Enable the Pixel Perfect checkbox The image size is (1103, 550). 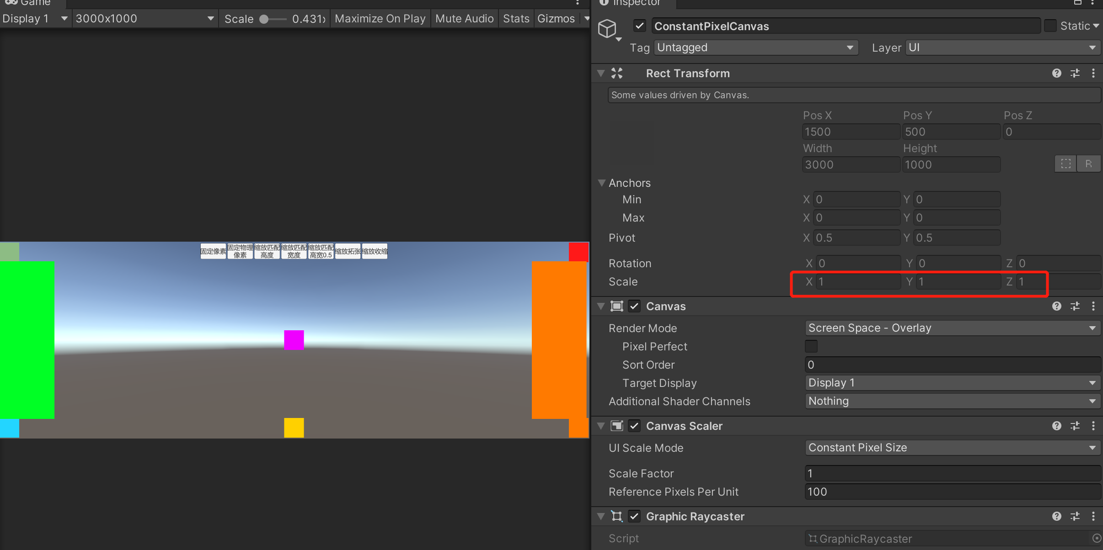tap(811, 346)
